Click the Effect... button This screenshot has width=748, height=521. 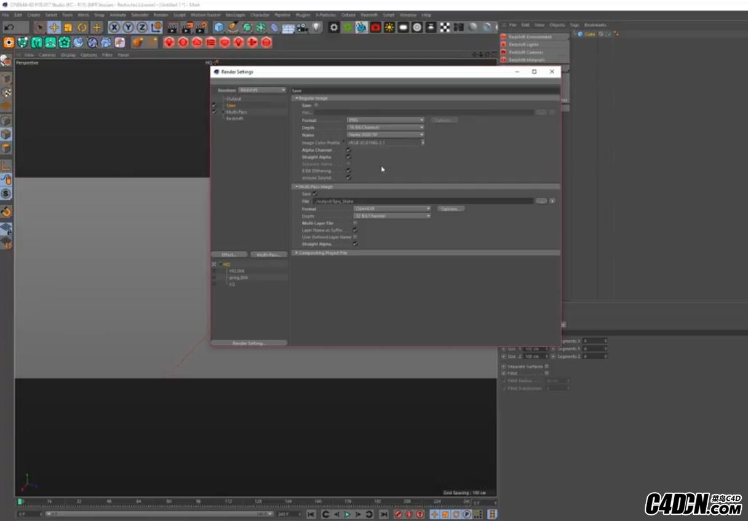click(229, 255)
